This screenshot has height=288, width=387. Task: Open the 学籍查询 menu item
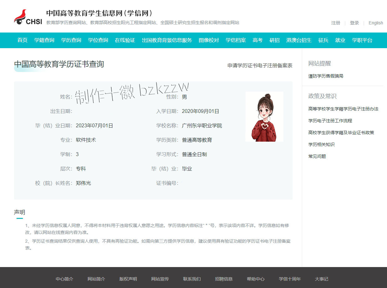pos(44,40)
